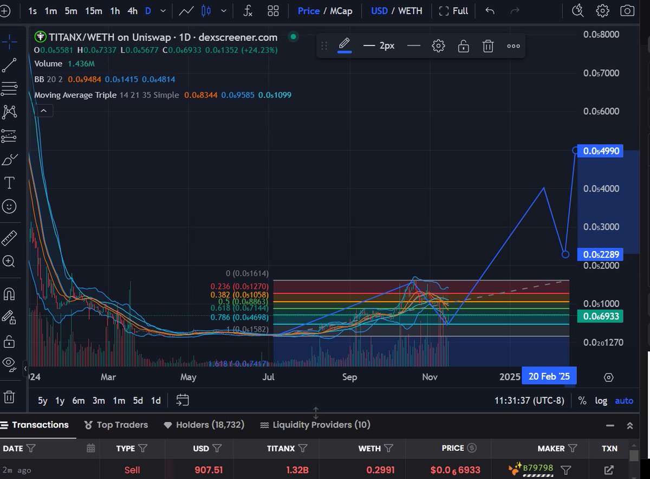650x479 pixels.
Task: Activate the measure ruler tool
Action: point(10,237)
